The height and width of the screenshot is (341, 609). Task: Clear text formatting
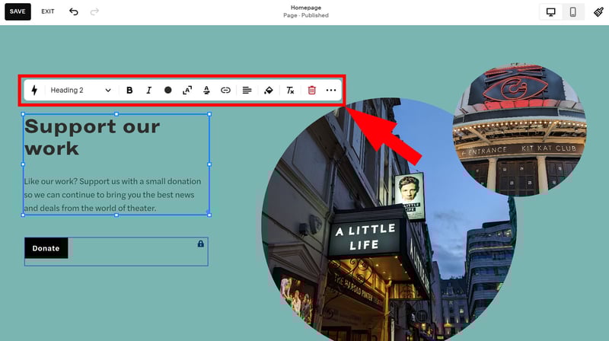coord(290,90)
